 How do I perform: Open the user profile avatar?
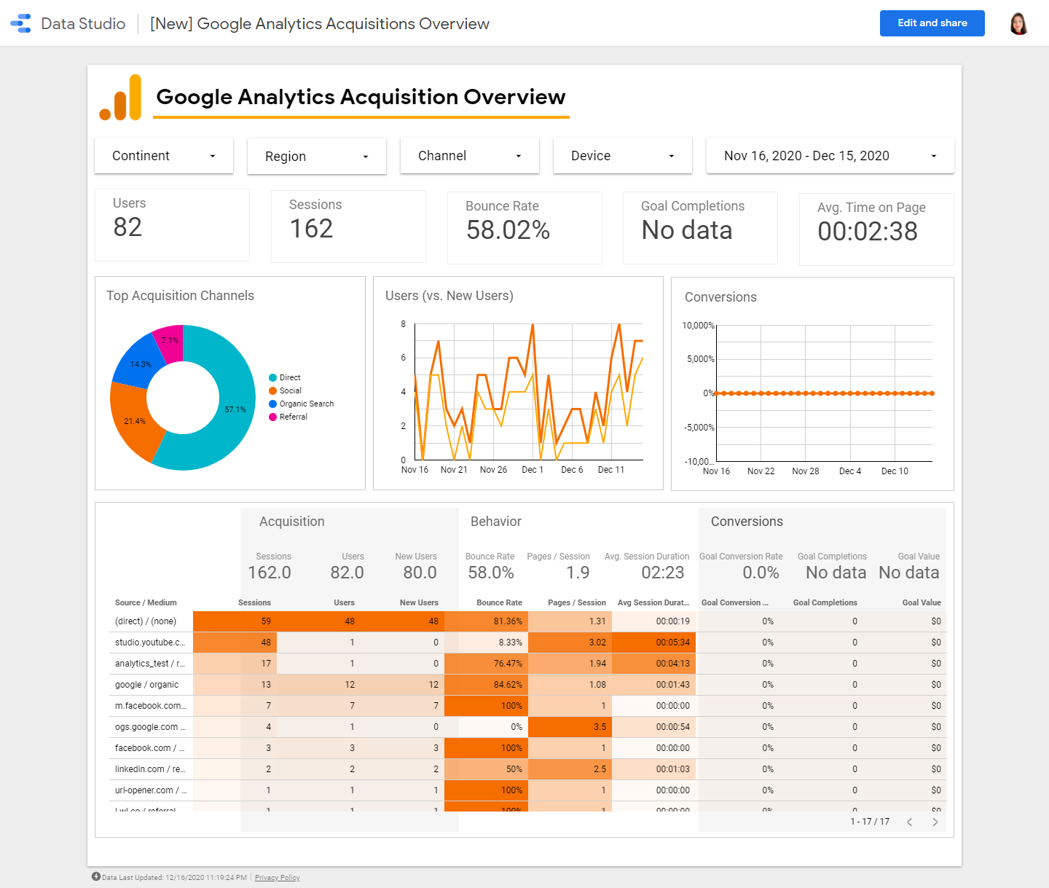pyautogui.click(x=1018, y=23)
